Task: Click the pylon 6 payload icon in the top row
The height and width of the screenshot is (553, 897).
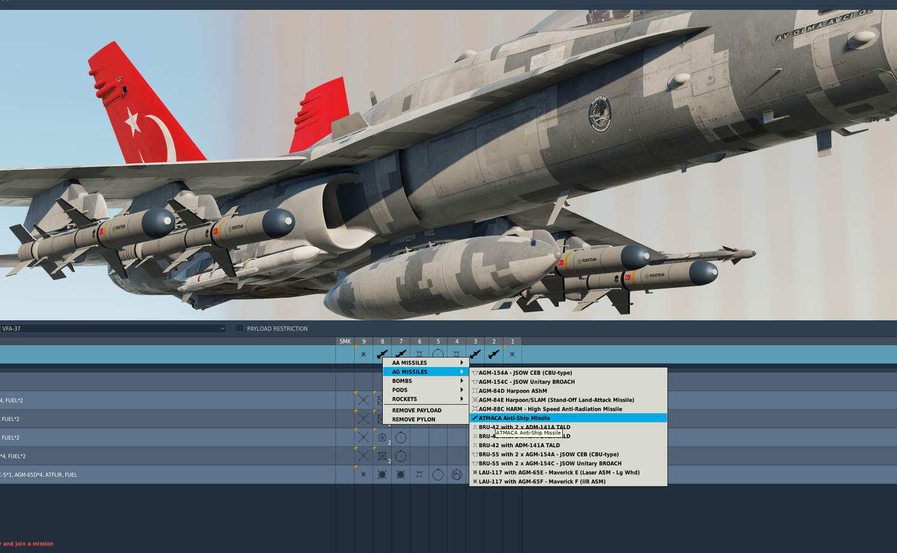Action: (x=419, y=354)
